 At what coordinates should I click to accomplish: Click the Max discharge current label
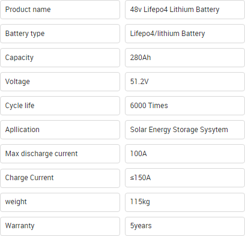pos(60,154)
